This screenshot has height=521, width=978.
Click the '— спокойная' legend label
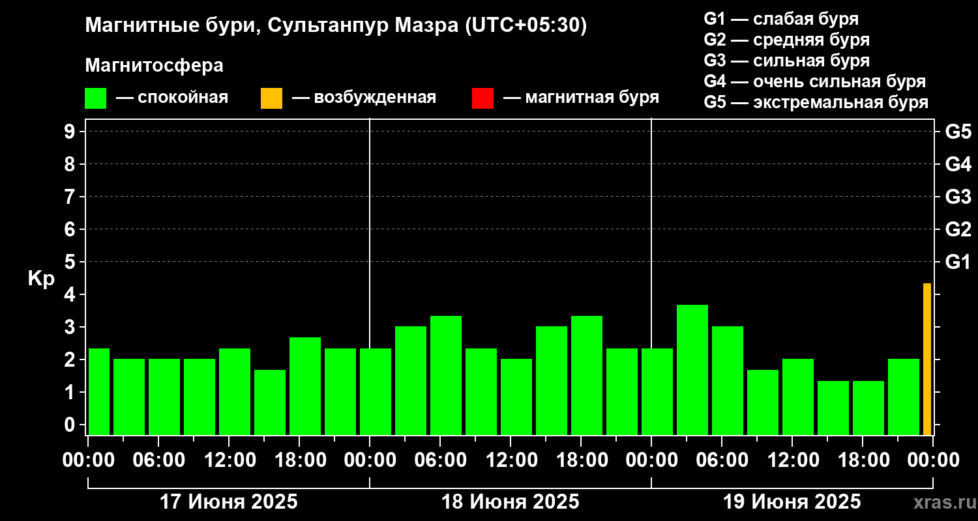(x=172, y=98)
